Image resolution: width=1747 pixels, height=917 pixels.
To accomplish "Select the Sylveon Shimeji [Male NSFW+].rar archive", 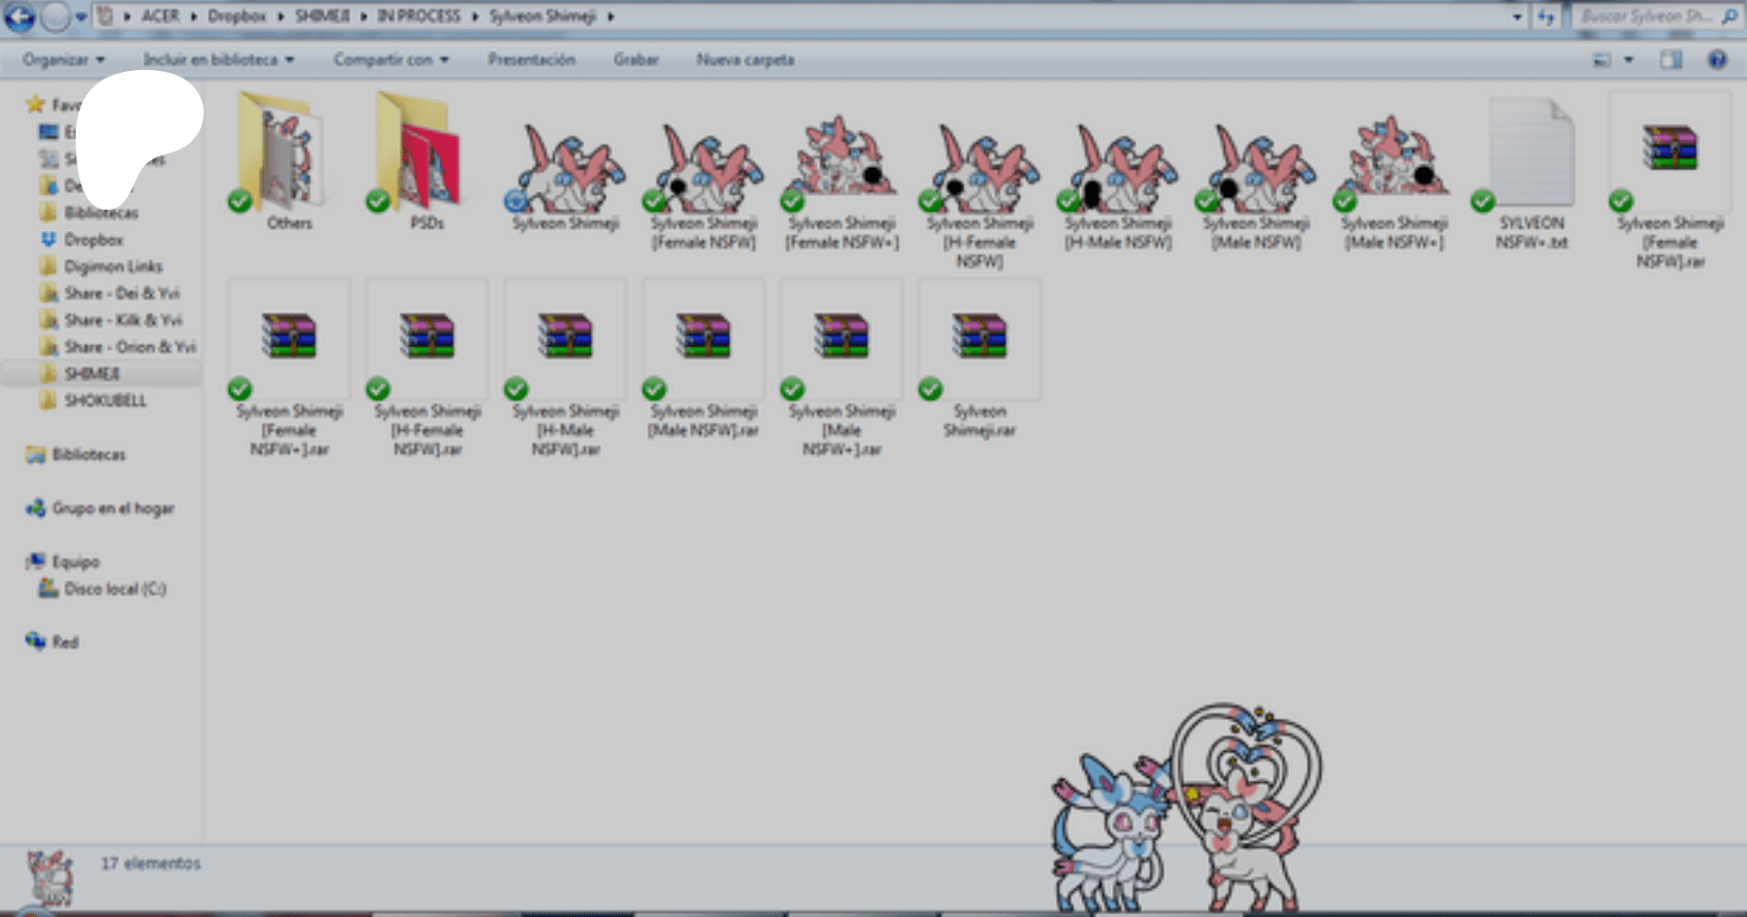I will tap(841, 369).
